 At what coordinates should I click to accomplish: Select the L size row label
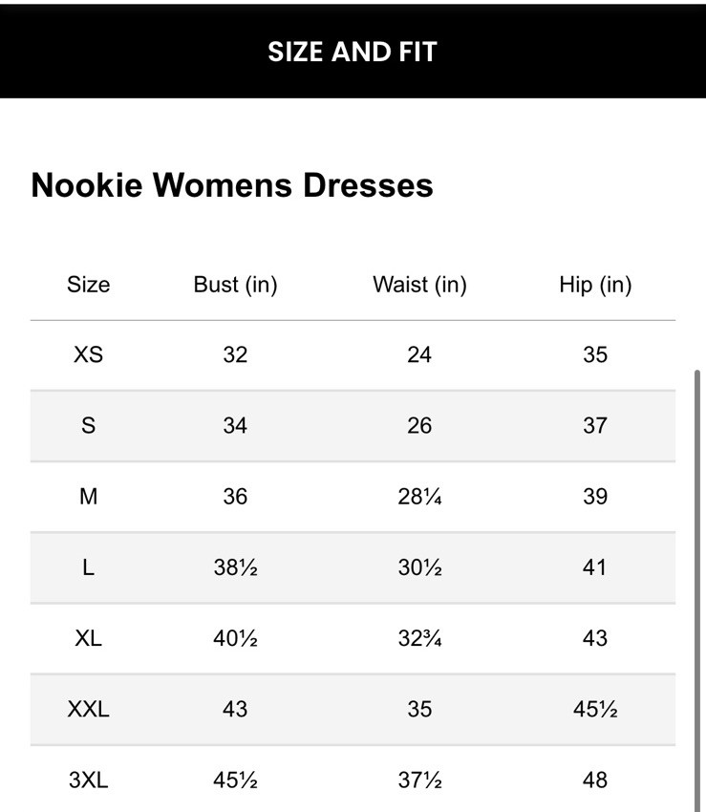click(x=88, y=567)
